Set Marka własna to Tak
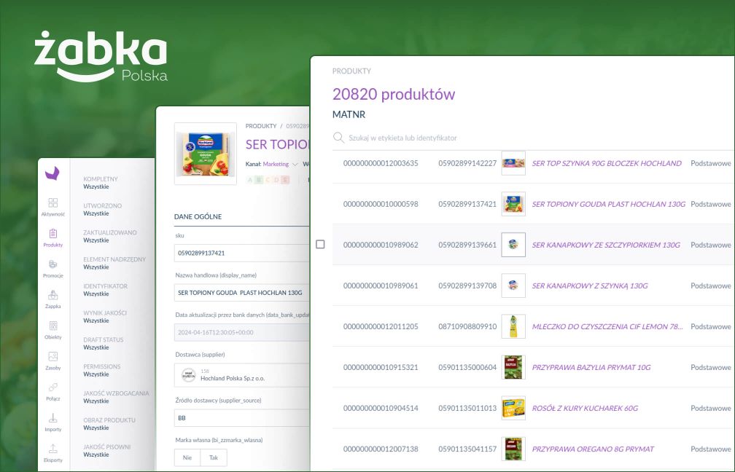 coord(214,457)
